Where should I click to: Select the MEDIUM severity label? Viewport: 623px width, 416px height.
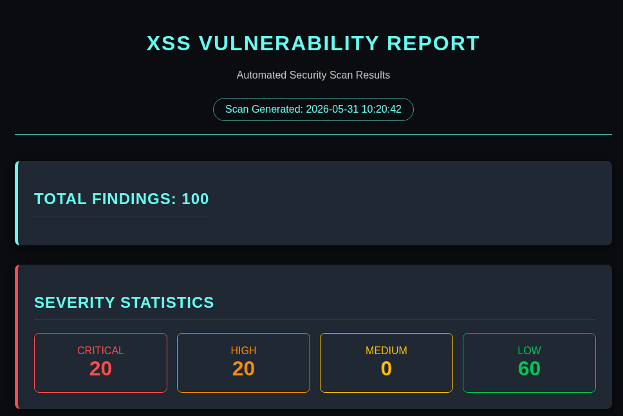[x=386, y=350]
